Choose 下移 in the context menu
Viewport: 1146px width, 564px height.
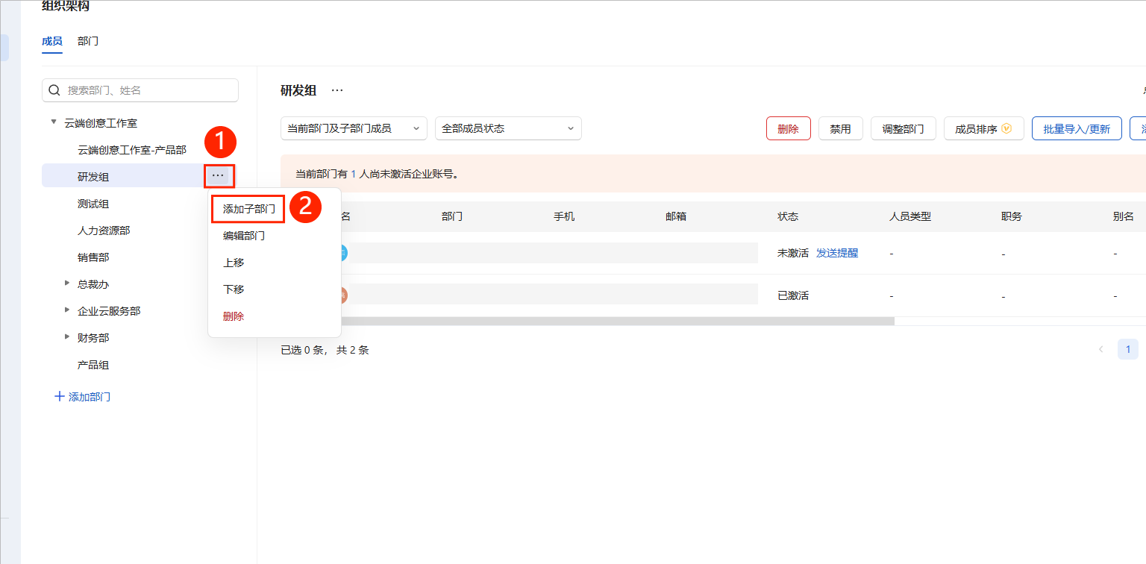coord(234,289)
